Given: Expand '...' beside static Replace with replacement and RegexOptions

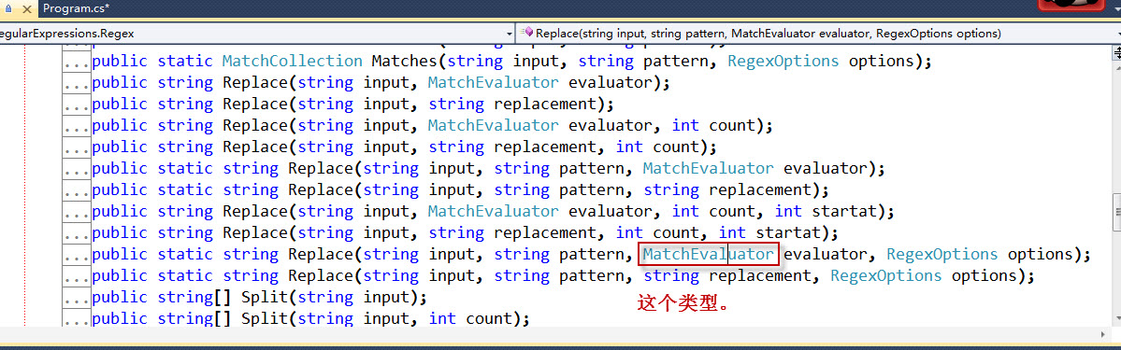Looking at the screenshot, I should (77, 275).
